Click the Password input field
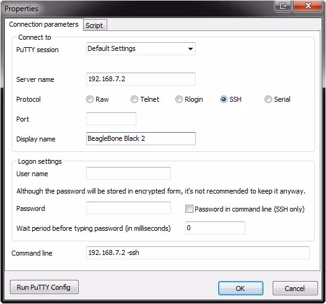 point(128,208)
